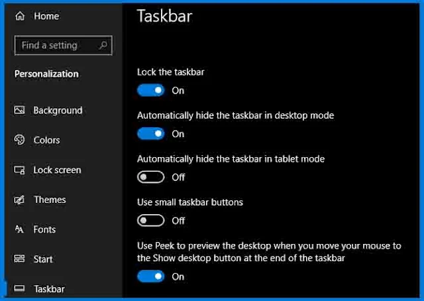Toggle the Peek desktop preview switch
Viewport: 424px width, 301px height.
click(x=150, y=276)
